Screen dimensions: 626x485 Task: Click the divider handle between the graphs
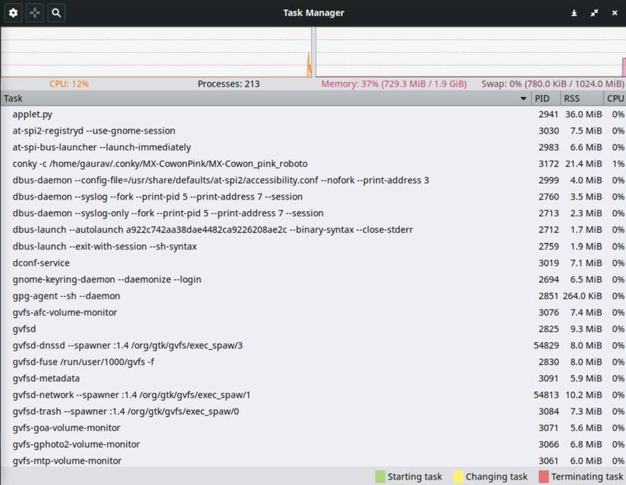pyautogui.click(x=314, y=52)
